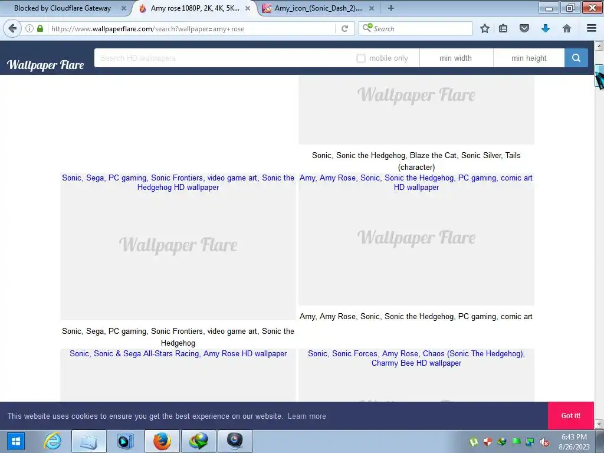The width and height of the screenshot is (604, 453).
Task: Open a new browser tab with the plus icon
Action: pyautogui.click(x=390, y=8)
